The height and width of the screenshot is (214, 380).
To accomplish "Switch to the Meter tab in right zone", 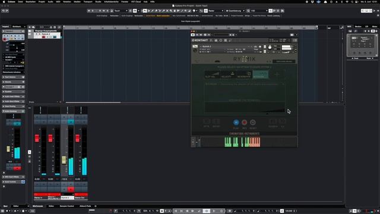I will pos(375,26).
